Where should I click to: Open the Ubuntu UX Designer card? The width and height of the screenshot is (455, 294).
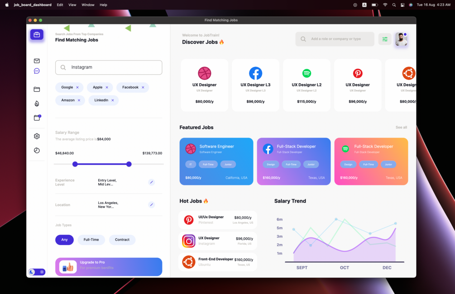click(401, 85)
